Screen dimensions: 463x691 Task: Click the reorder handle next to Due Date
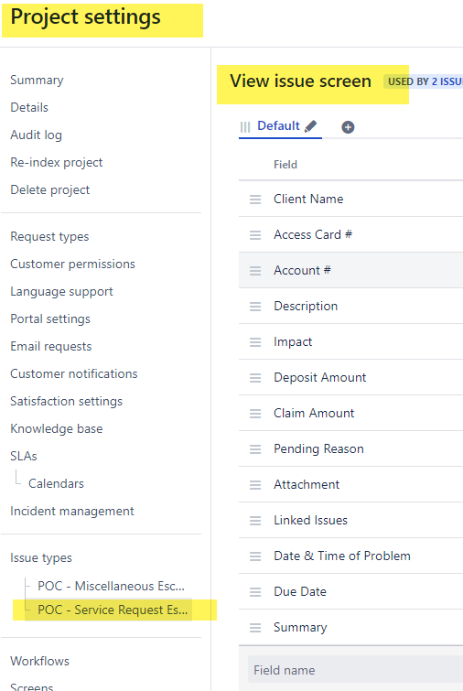pos(255,592)
